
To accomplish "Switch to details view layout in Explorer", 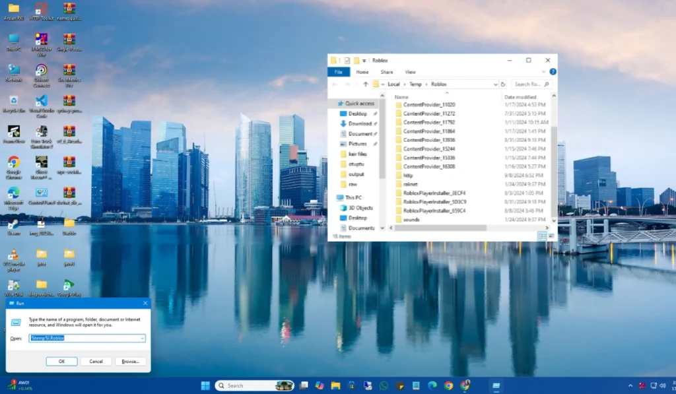I will [542, 236].
